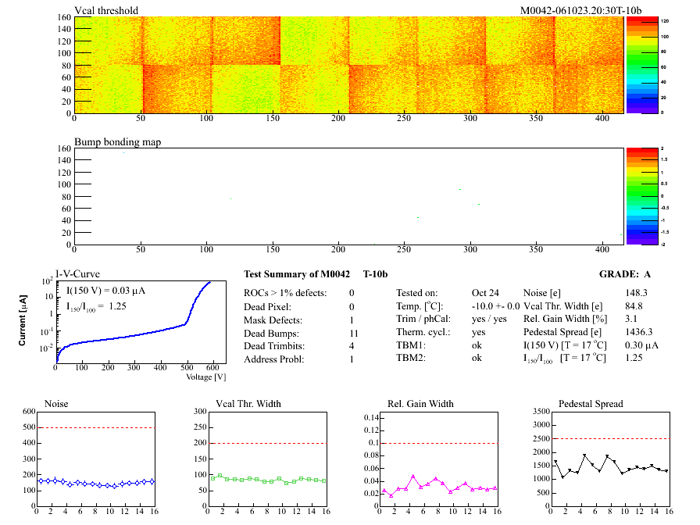Select the "Address Probl:" label
Viewport: 700px width, 525px height.
pos(274,359)
